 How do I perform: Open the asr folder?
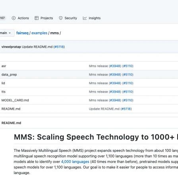click(4, 66)
